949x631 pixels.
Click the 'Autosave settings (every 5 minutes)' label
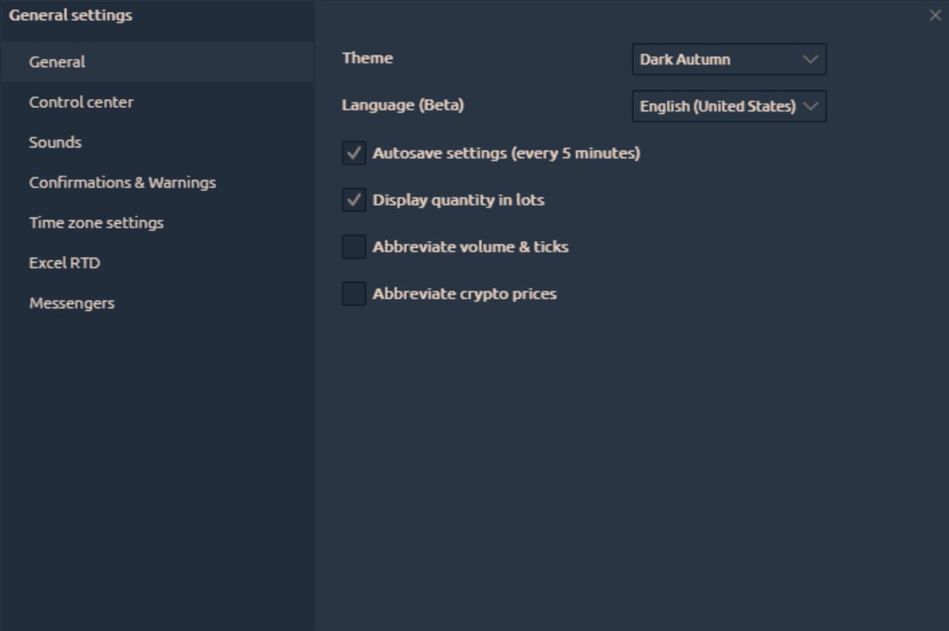(x=506, y=153)
